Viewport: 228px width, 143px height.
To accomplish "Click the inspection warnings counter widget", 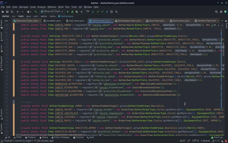I will [214, 25].
